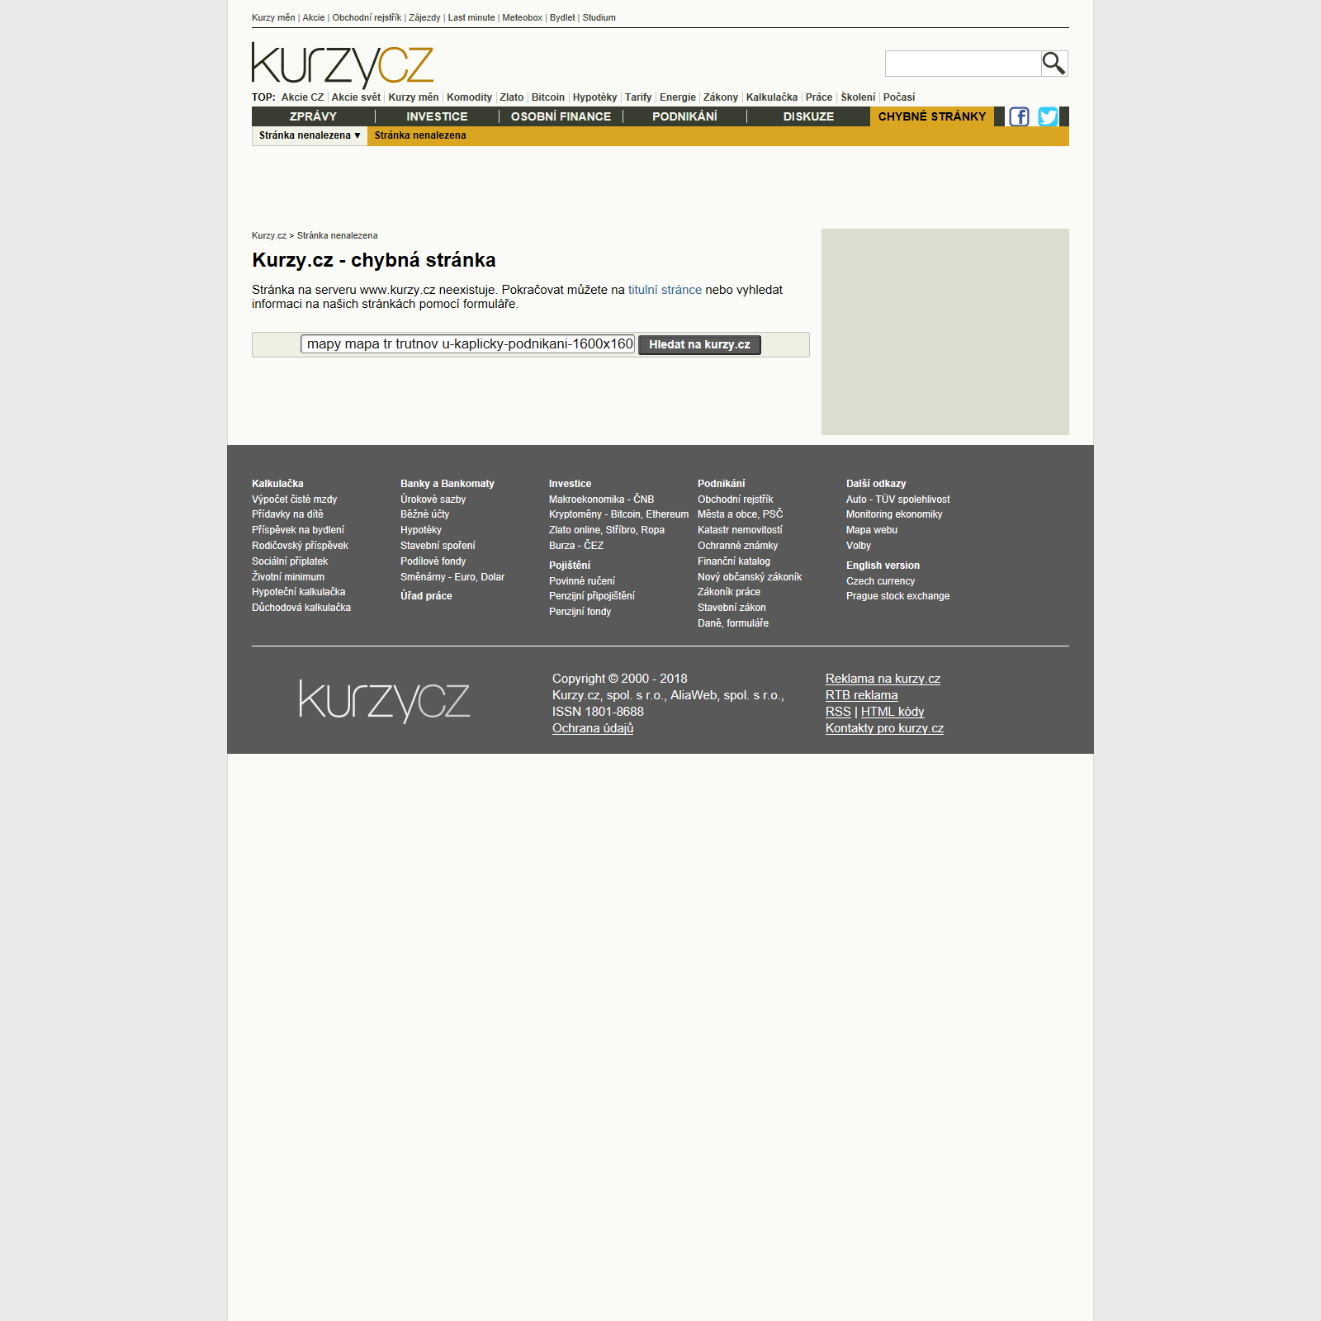Screen dimensions: 1321x1321
Task: Select Stránka nenalezena in yellow submenu bar
Action: (420, 135)
